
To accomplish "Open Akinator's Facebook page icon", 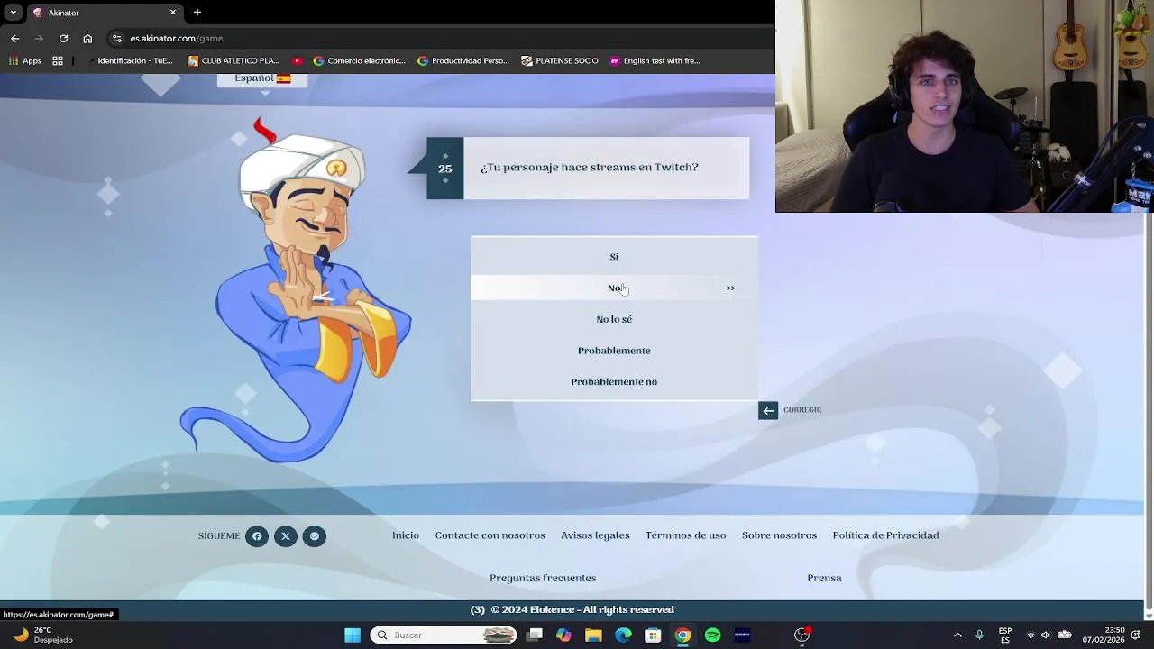I will point(257,536).
